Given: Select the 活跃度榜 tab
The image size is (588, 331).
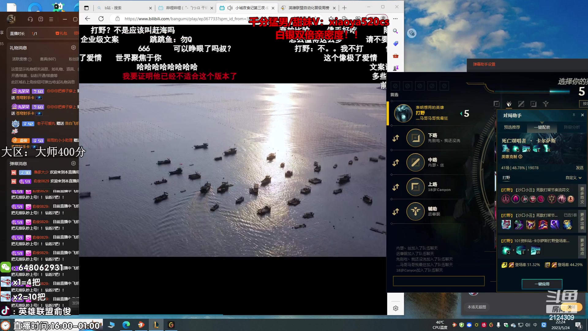Looking at the screenshot, I should coord(21,59).
